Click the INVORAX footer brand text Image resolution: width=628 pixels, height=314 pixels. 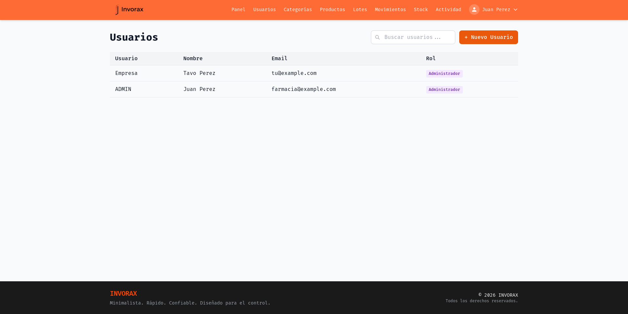tap(123, 293)
